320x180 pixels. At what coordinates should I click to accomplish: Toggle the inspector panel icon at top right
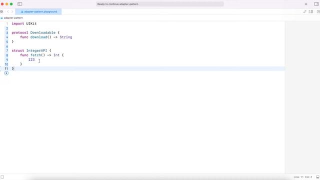coord(316,4)
